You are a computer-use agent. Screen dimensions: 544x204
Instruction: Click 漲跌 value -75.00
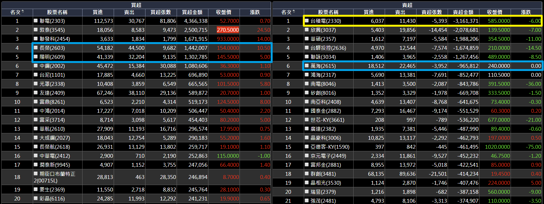533,147
